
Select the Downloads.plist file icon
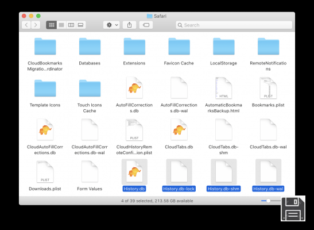45,172
